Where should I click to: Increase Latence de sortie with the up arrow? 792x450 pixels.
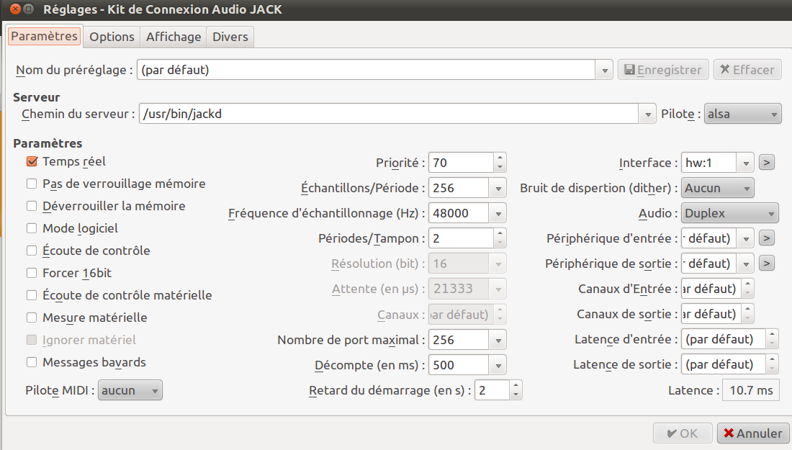(772, 360)
